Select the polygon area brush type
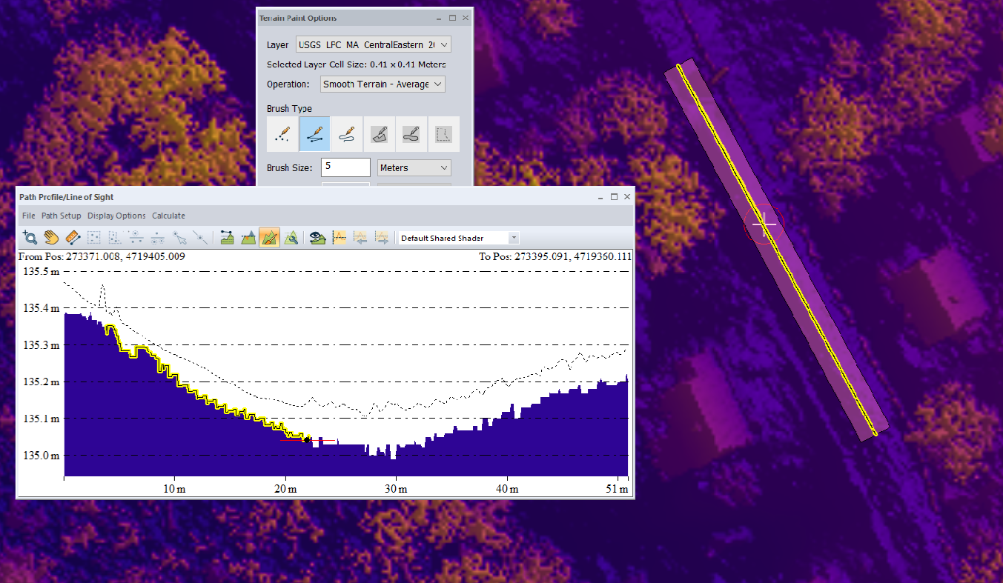Screen dimensions: 1003x583 coord(379,134)
